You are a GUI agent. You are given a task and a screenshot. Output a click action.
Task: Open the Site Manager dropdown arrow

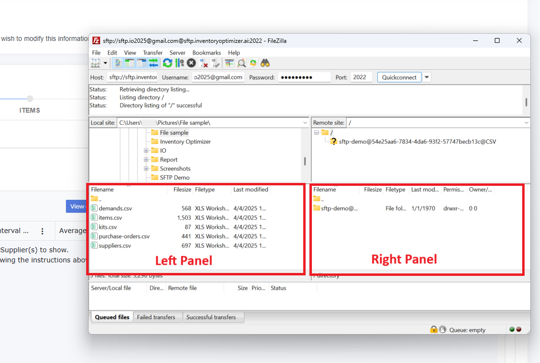click(x=105, y=63)
